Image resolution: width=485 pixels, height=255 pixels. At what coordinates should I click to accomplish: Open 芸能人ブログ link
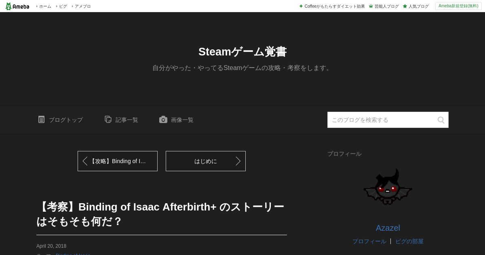386,6
